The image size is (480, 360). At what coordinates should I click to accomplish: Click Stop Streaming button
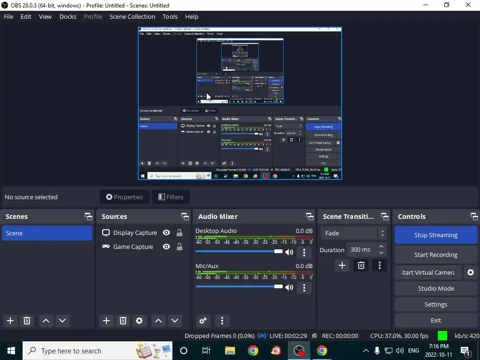[x=436, y=235]
